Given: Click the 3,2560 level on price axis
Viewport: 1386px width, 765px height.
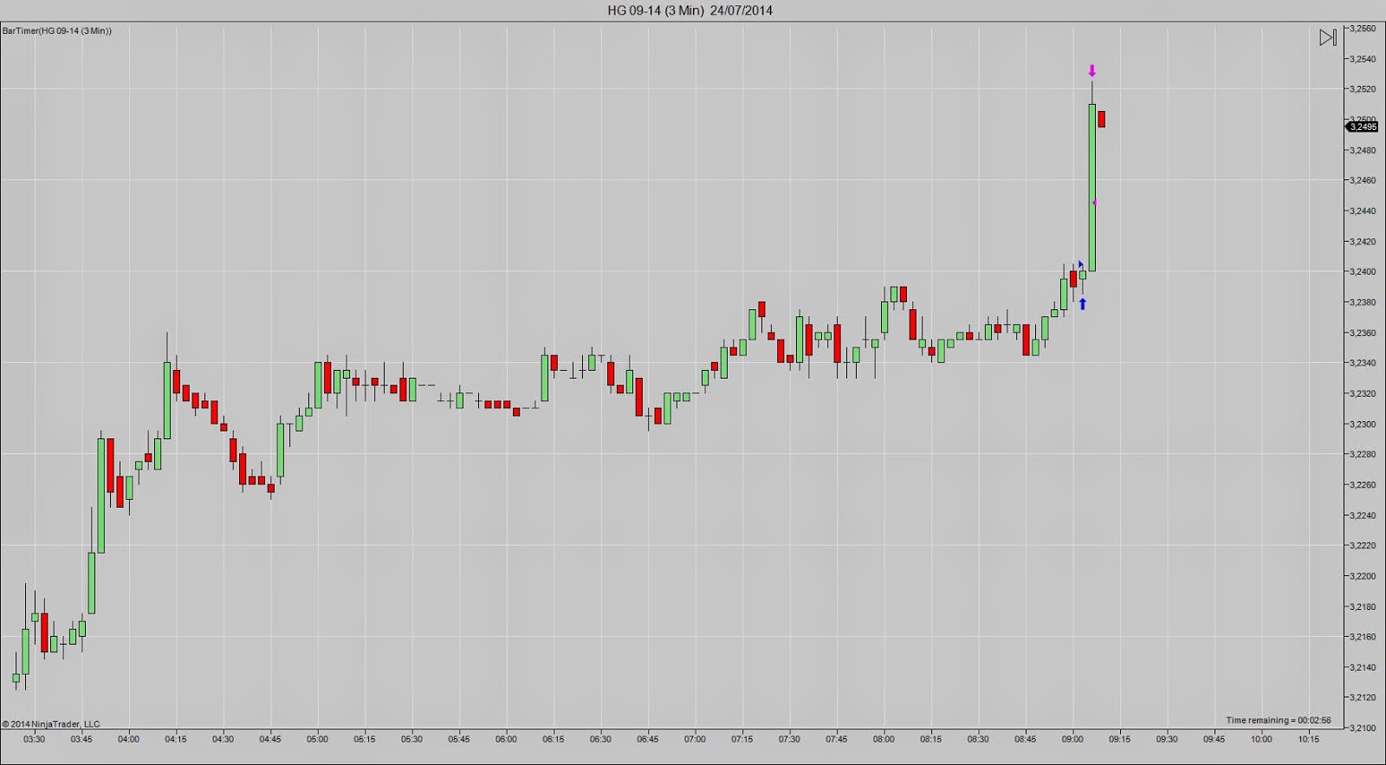Looking at the screenshot, I should pyautogui.click(x=1363, y=29).
